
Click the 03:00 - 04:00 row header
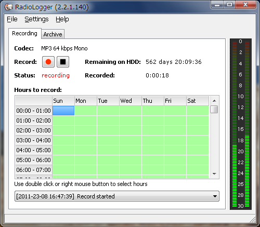pyautogui.click(x=34, y=140)
